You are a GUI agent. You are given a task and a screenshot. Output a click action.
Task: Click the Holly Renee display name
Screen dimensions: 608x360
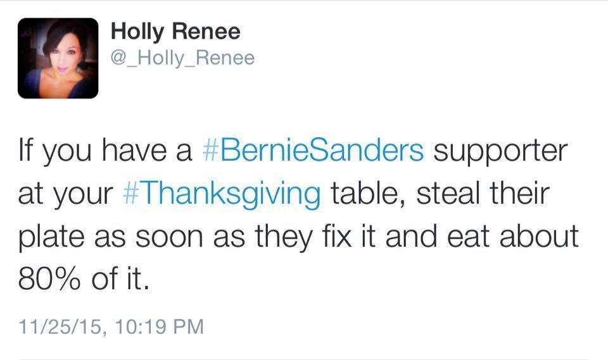point(175,32)
